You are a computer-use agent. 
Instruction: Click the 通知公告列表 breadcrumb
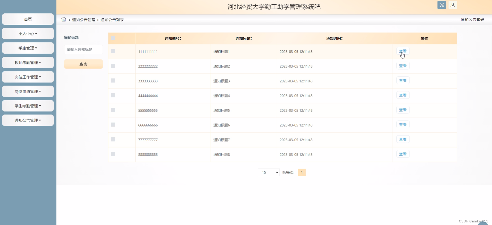coord(112,20)
